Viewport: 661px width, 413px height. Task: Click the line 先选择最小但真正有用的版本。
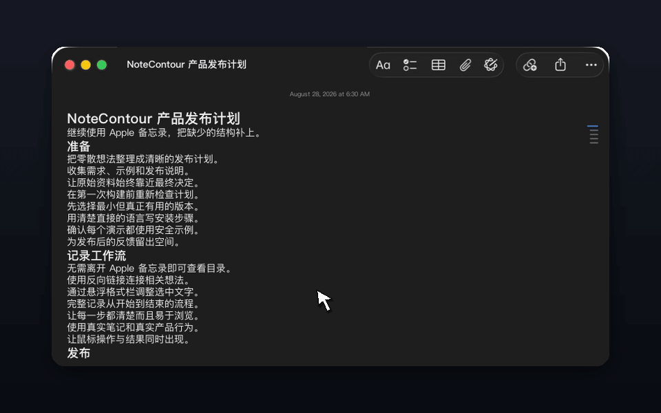pyautogui.click(x=134, y=206)
